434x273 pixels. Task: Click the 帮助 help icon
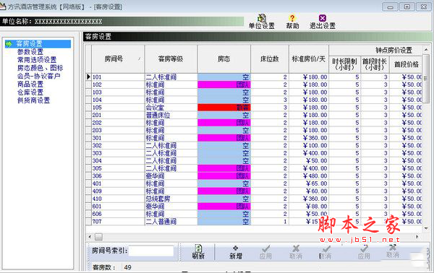click(292, 22)
